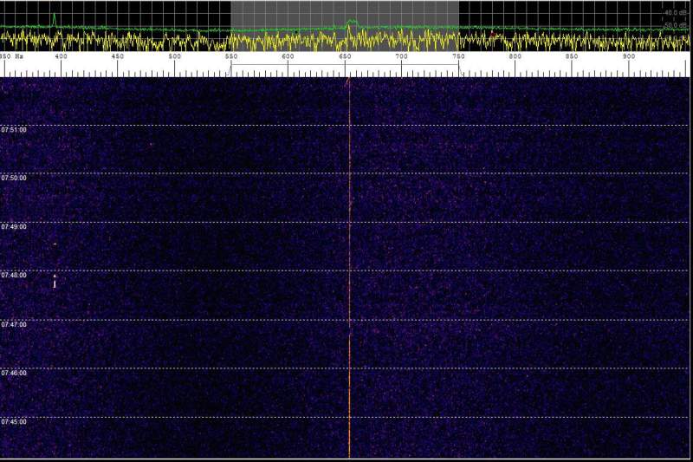Click the 650 Hz frequency scale label
Screen dimensions: 693x462
point(345,56)
